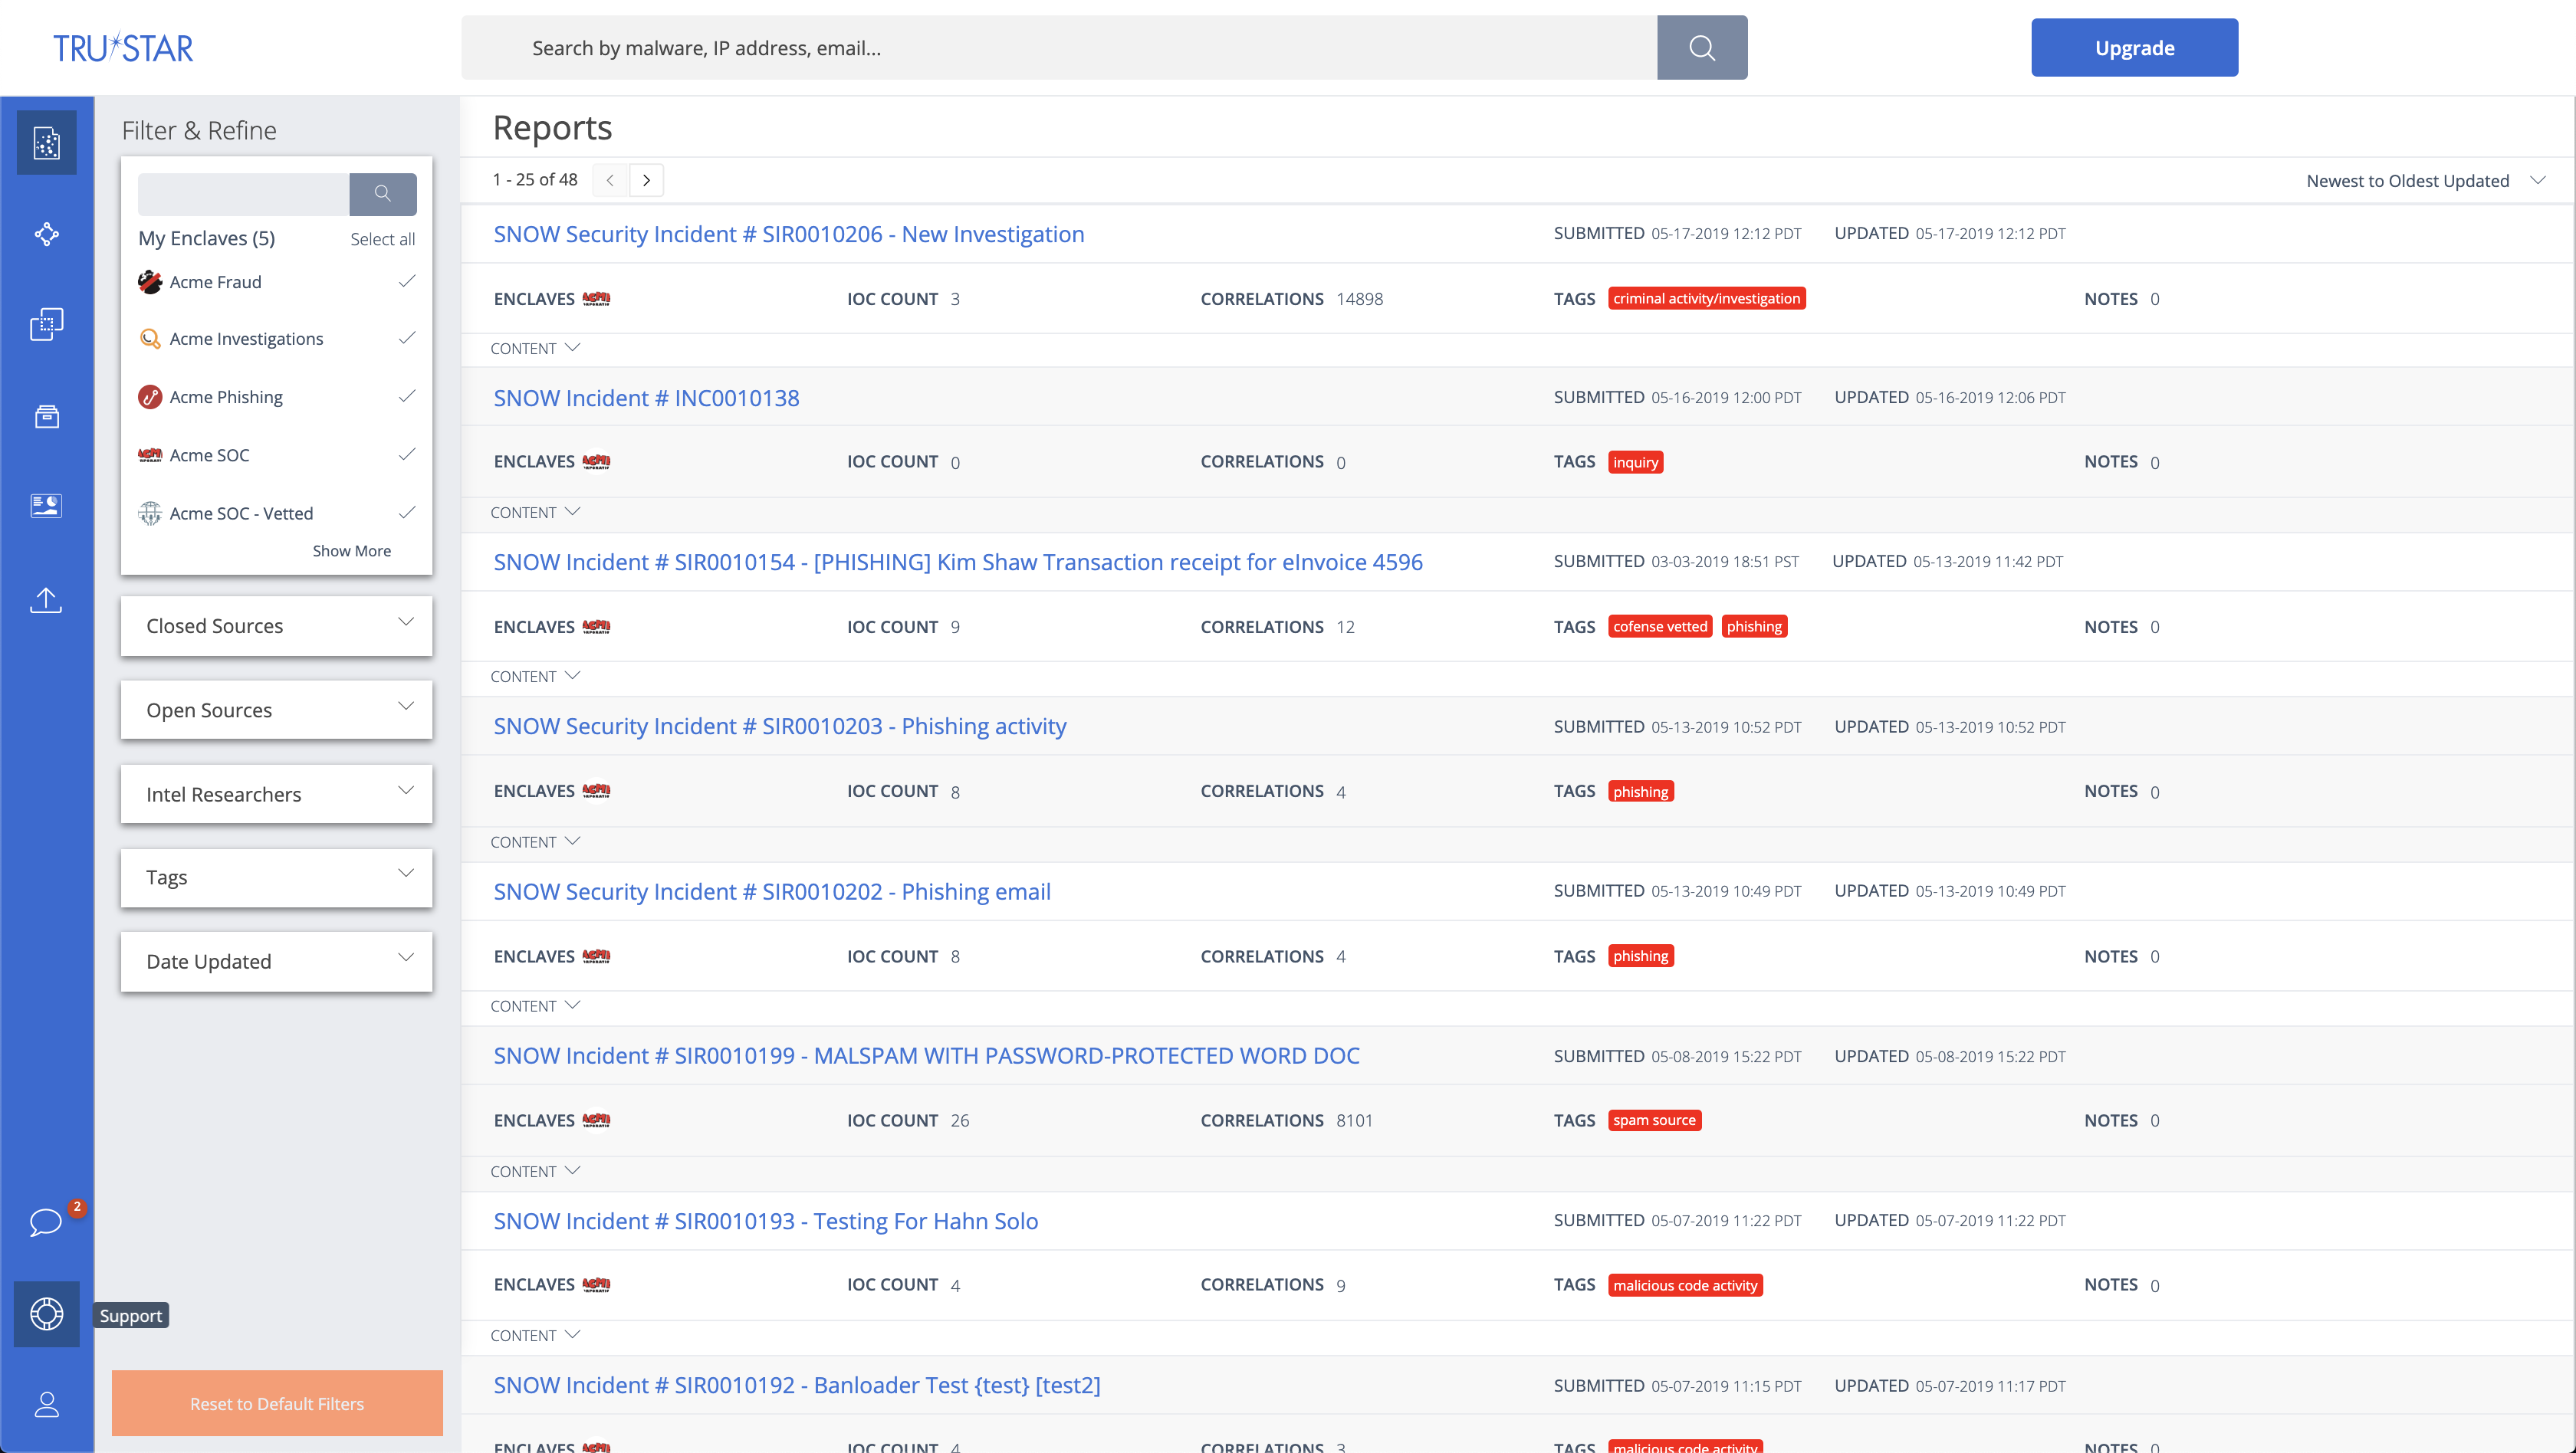Screen dimensions: 2576x1453
Task: Click Acme Investigations magnifier icon
Action: tap(150, 339)
